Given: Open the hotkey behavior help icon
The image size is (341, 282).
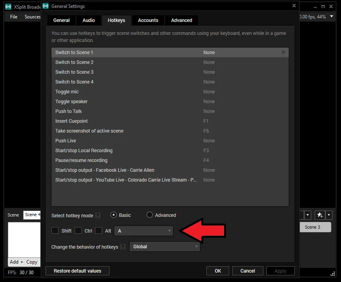Looking at the screenshot, I should pyautogui.click(x=123, y=247).
